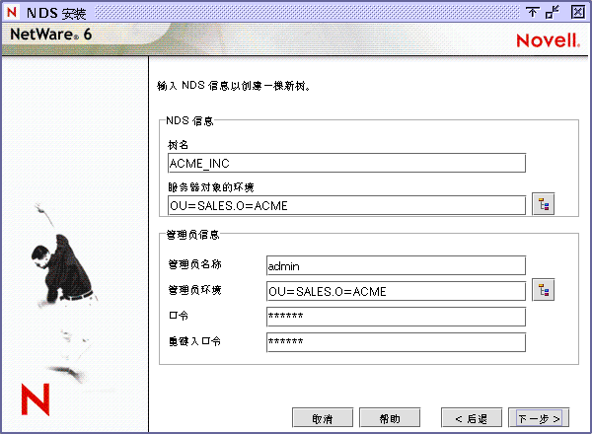Click the restore window icon in title bar
The height and width of the screenshot is (434, 592).
(553, 12)
